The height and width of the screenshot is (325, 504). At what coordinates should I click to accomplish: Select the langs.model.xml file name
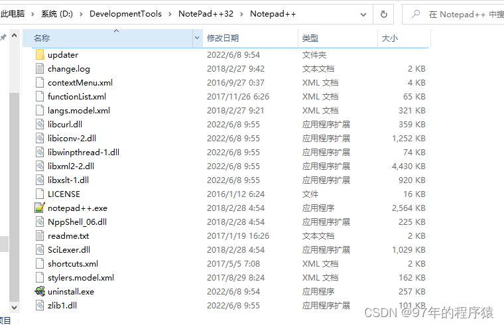pyautogui.click(x=79, y=111)
